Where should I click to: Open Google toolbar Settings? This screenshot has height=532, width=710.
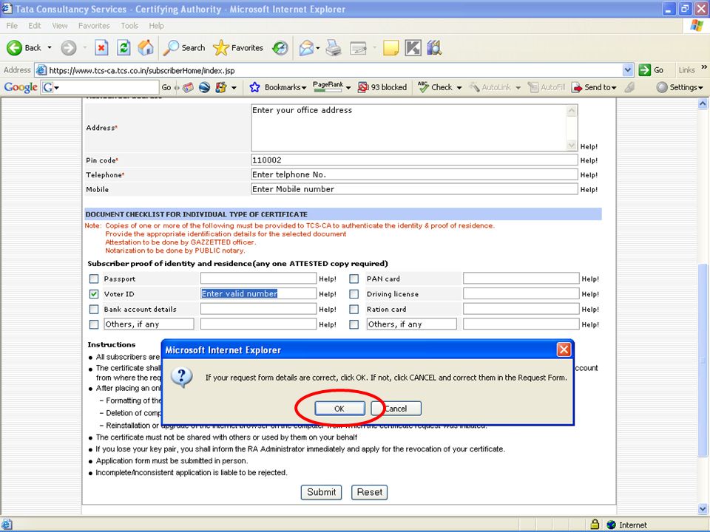(x=680, y=87)
